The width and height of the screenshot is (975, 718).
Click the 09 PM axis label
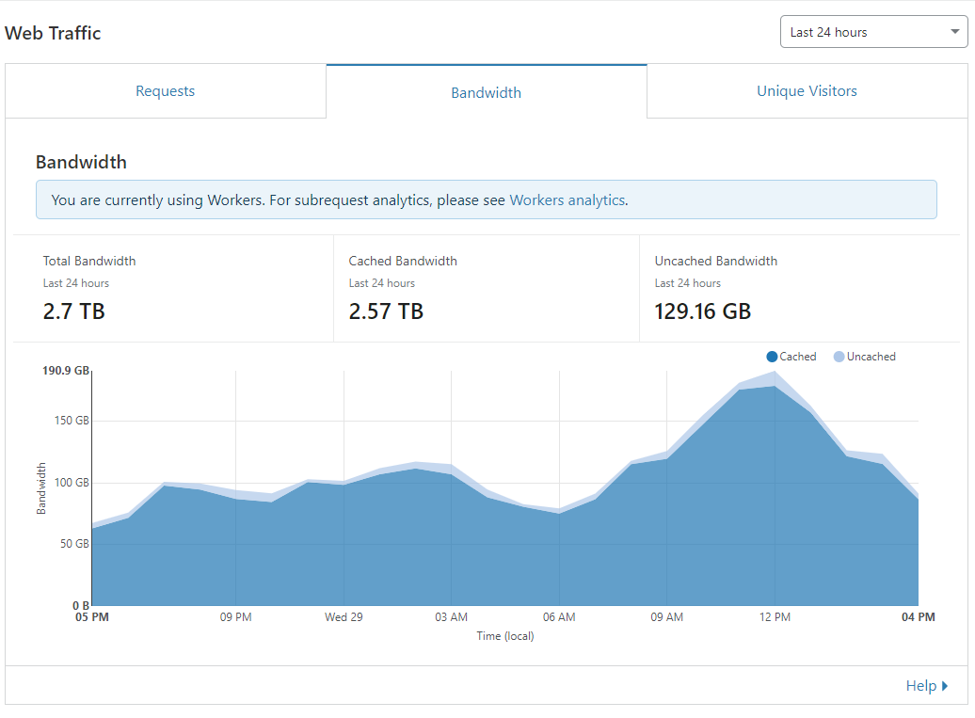(x=235, y=617)
